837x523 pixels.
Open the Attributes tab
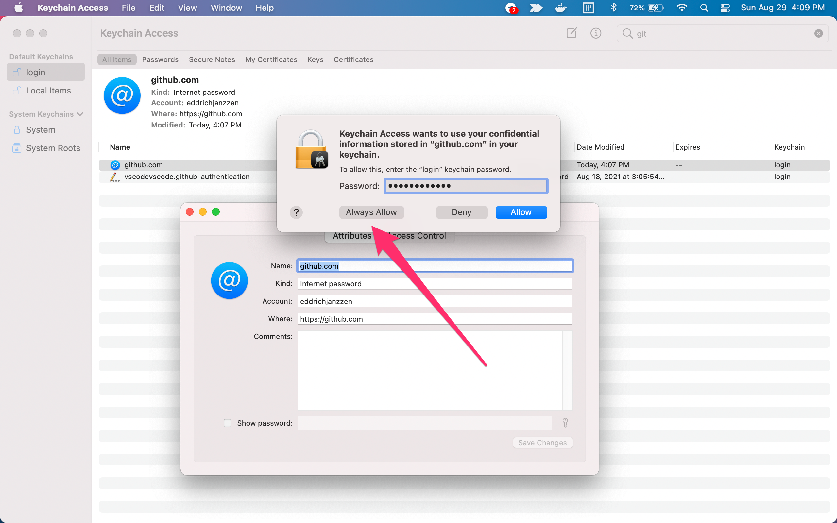(352, 236)
